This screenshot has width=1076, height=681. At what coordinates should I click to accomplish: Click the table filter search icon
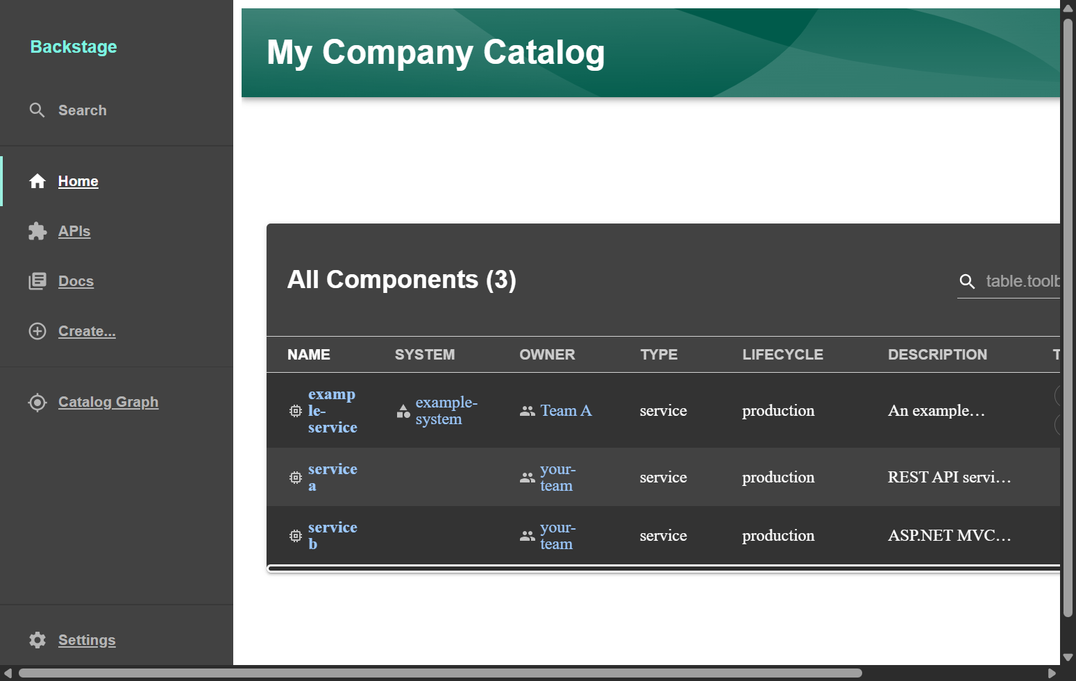tap(967, 281)
